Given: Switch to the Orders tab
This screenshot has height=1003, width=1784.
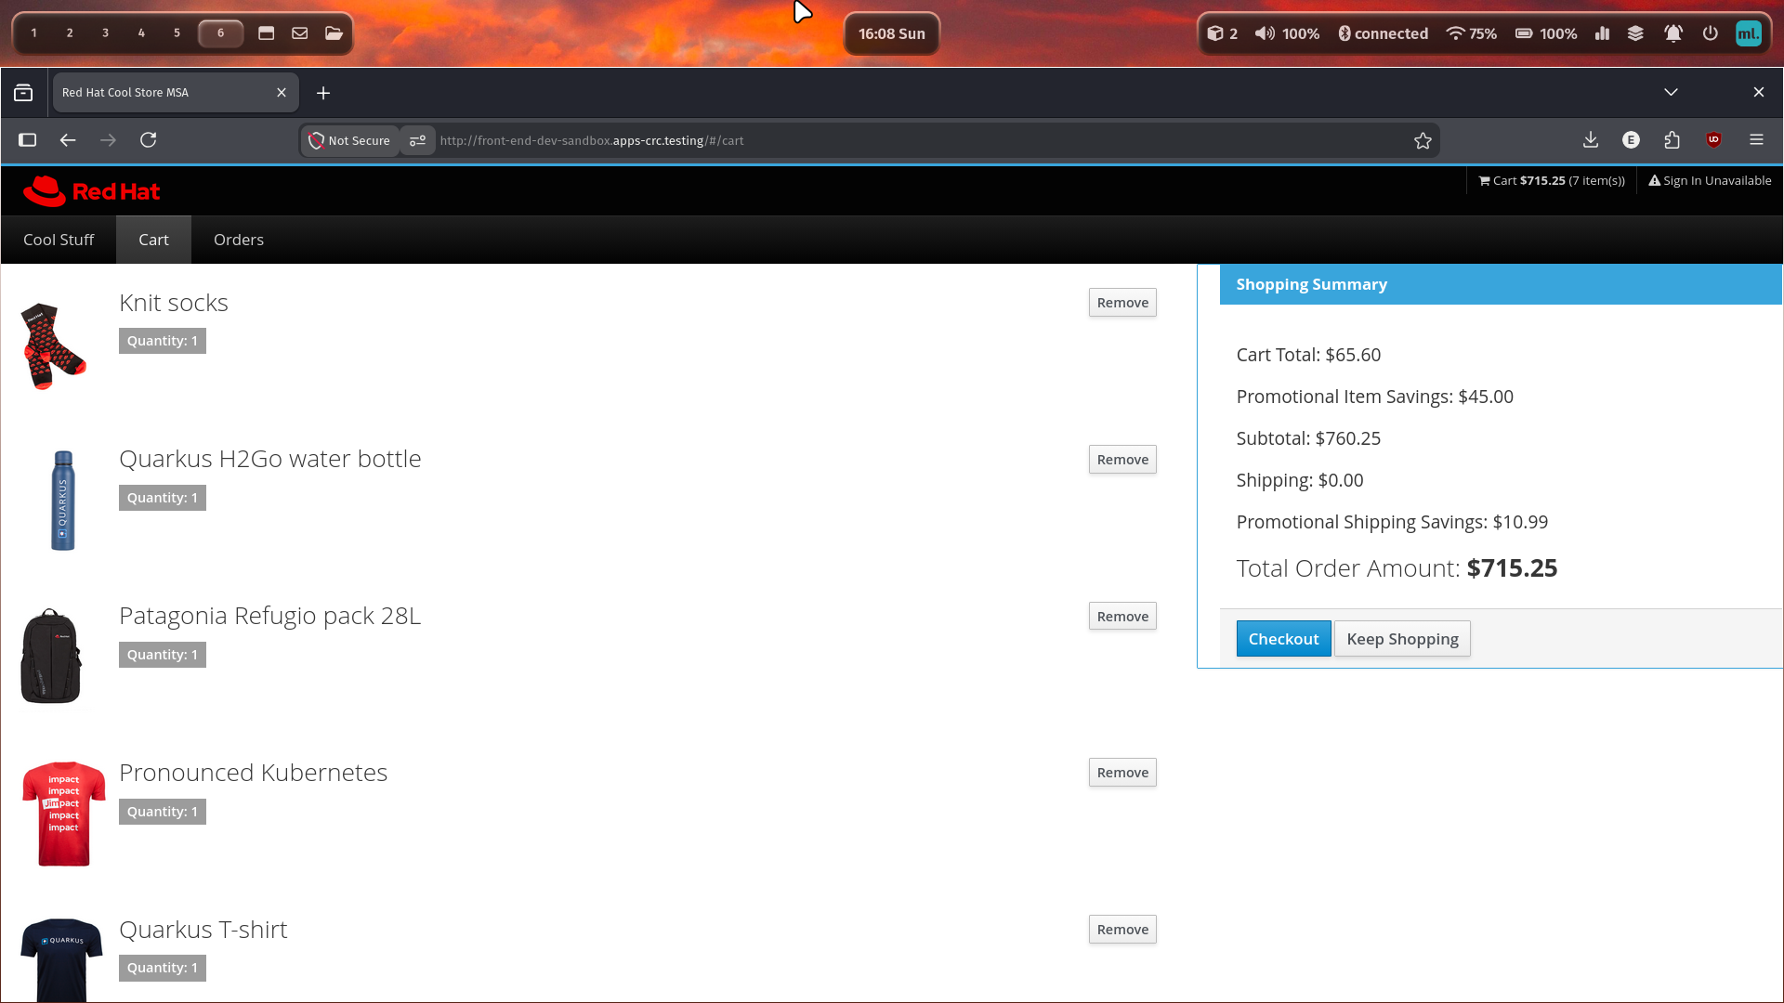Looking at the screenshot, I should click(x=239, y=240).
